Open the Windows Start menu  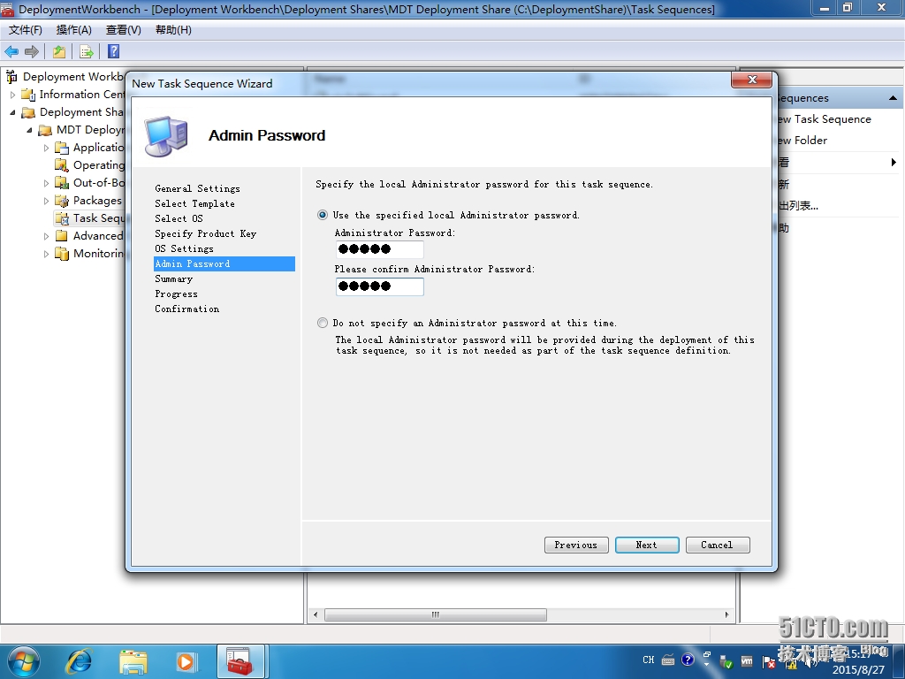(x=24, y=661)
